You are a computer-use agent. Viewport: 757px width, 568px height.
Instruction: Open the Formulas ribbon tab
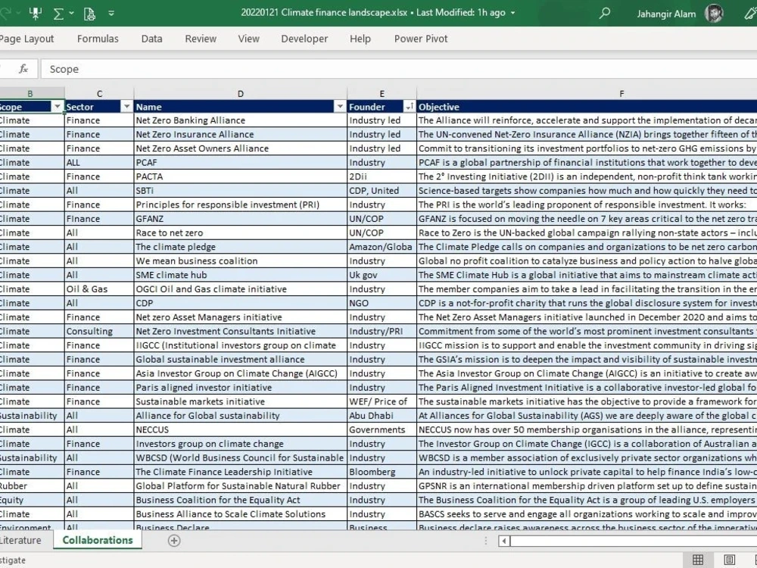tap(98, 39)
